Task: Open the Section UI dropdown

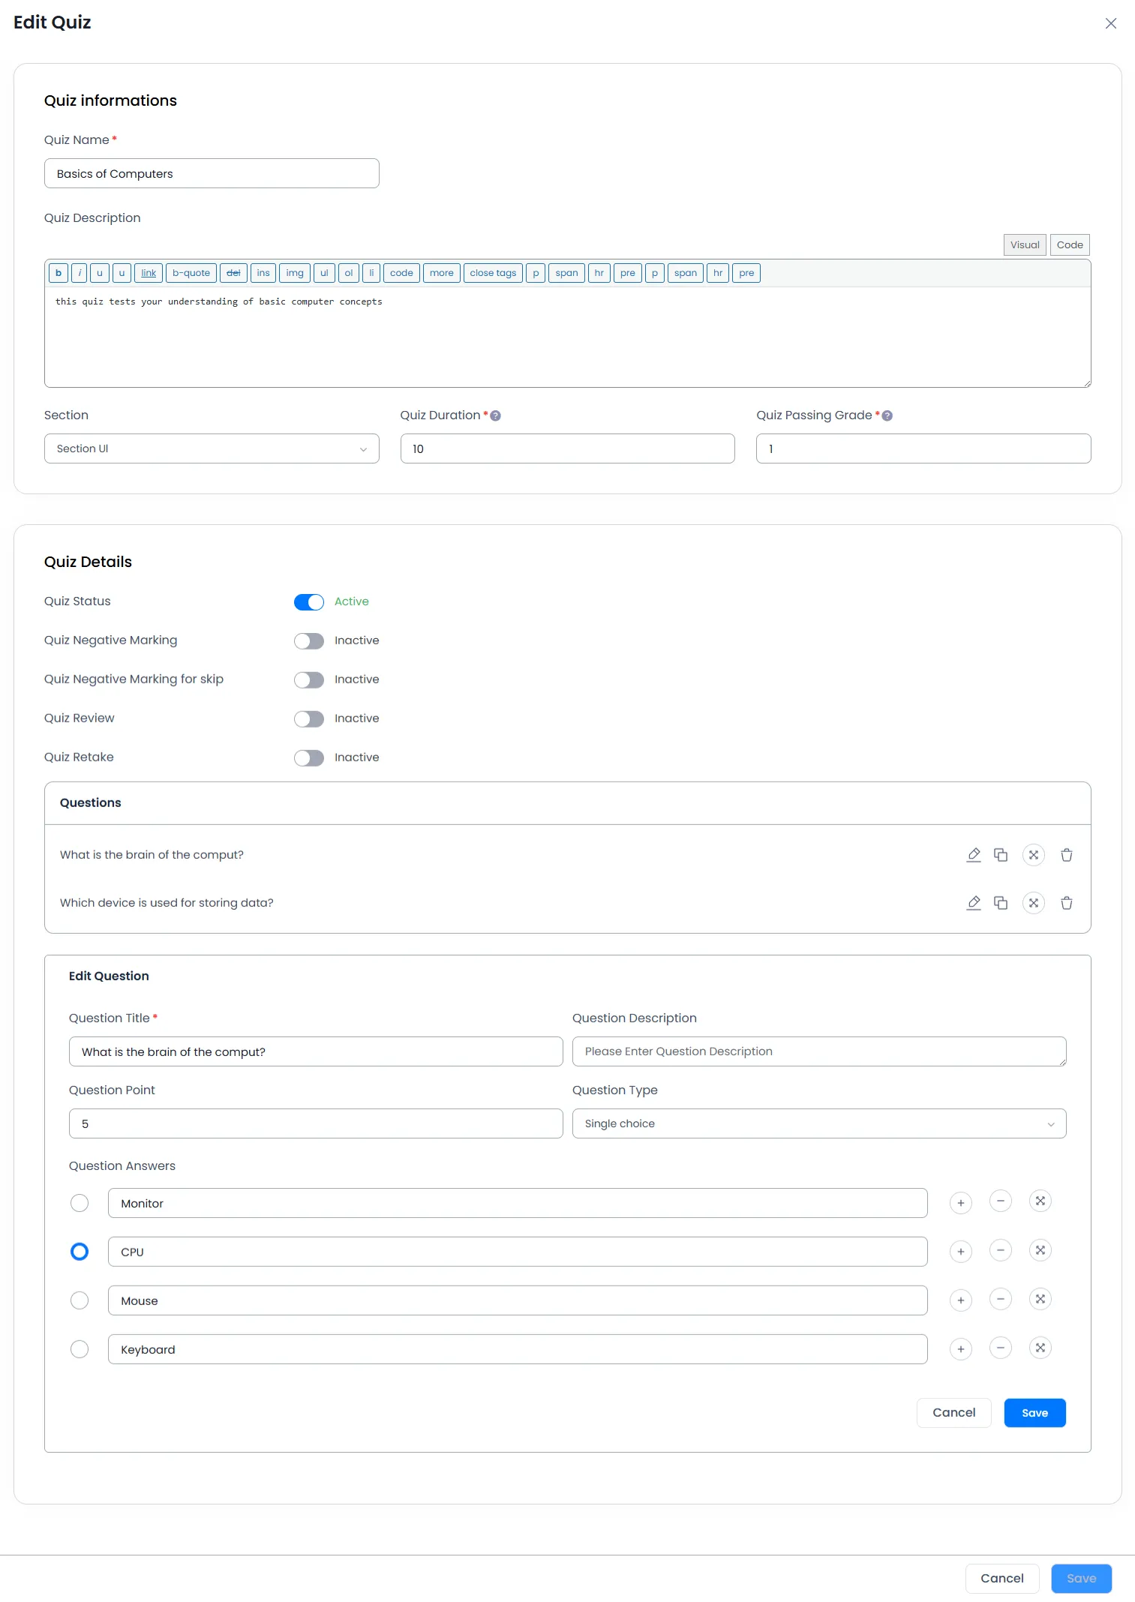Action: 212,448
